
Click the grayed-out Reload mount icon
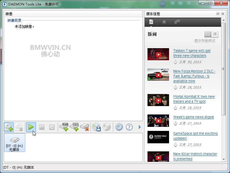[52, 127]
